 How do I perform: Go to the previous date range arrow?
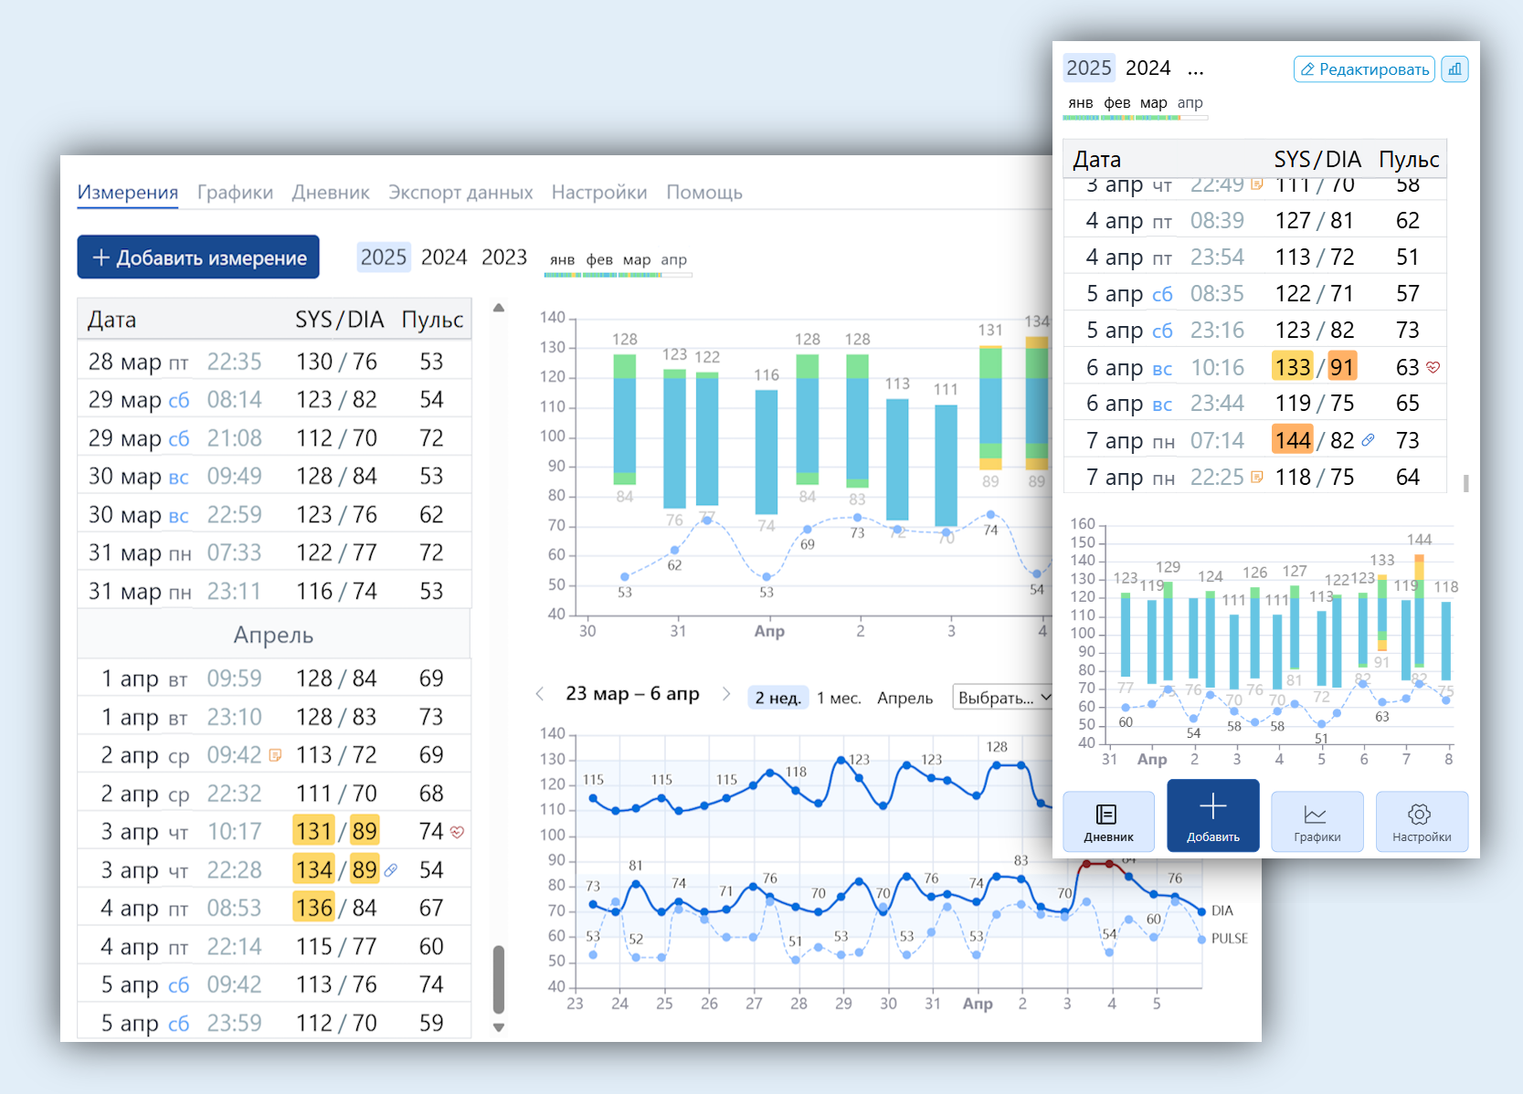pos(540,694)
